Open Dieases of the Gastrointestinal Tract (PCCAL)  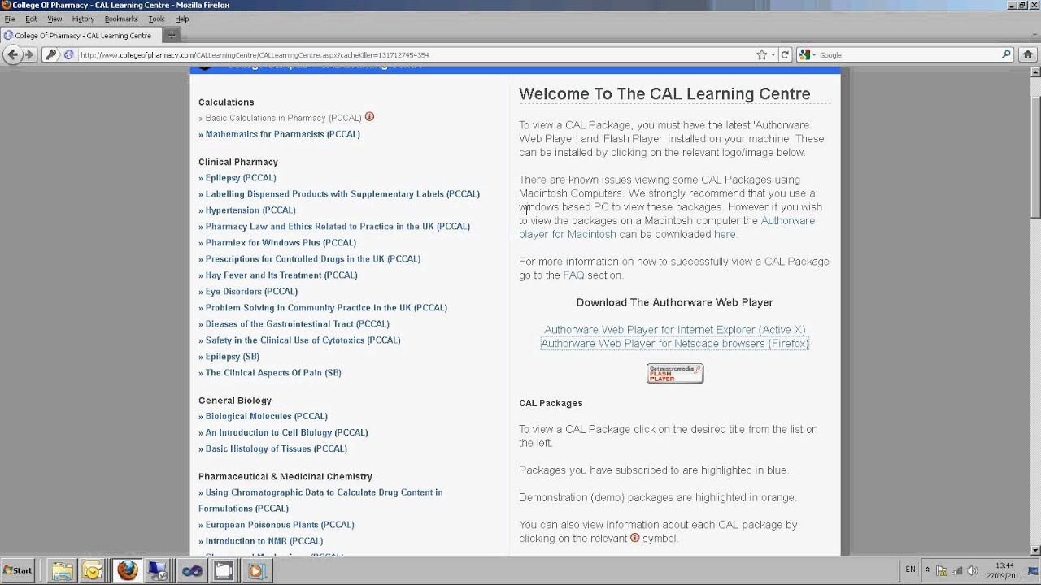[298, 323]
